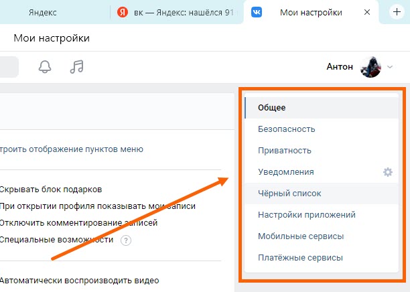Screen dimensions: 410x292
Task: Close the Мои настройки browser tab
Action: [365, 13]
